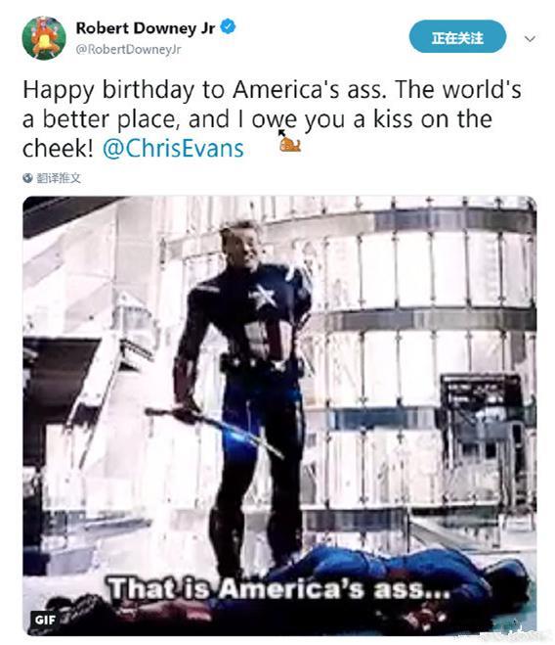Click the standing Captain America figure

(246, 394)
